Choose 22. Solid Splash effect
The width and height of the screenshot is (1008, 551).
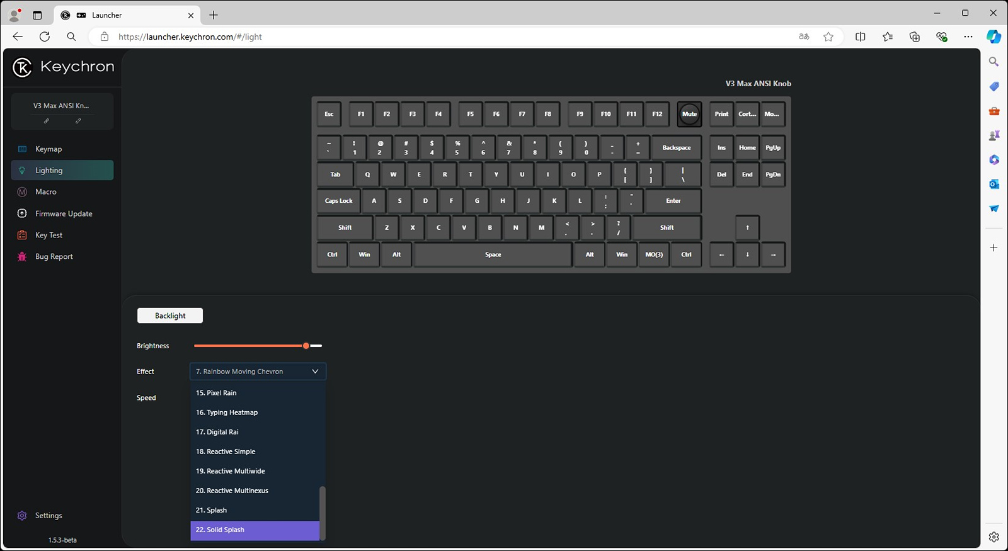255,530
